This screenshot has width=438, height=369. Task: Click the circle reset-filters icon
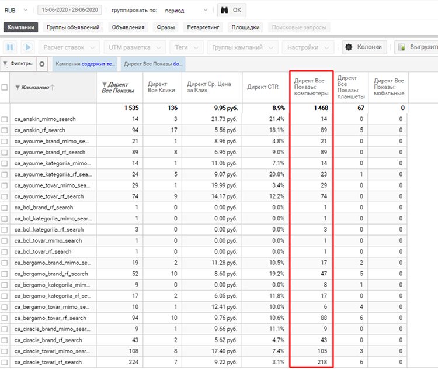42,64
